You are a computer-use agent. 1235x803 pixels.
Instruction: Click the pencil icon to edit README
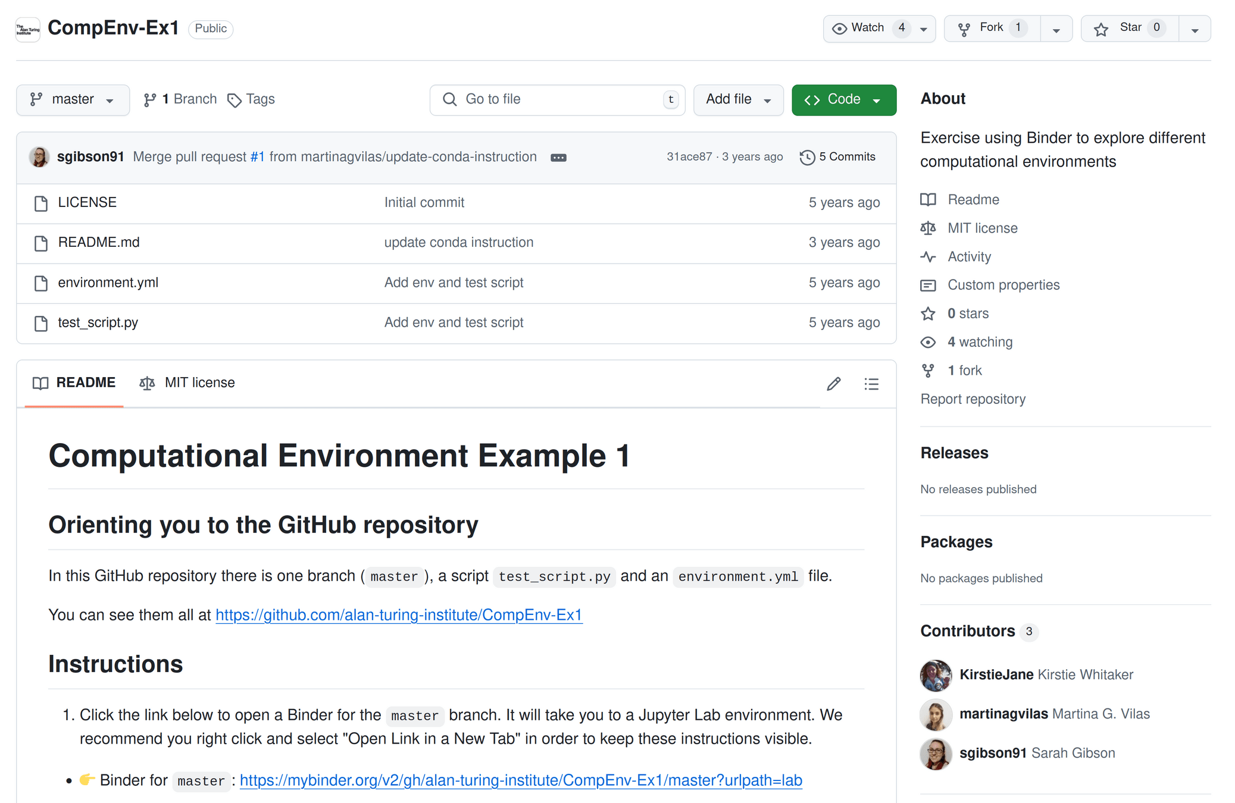pyautogui.click(x=833, y=384)
